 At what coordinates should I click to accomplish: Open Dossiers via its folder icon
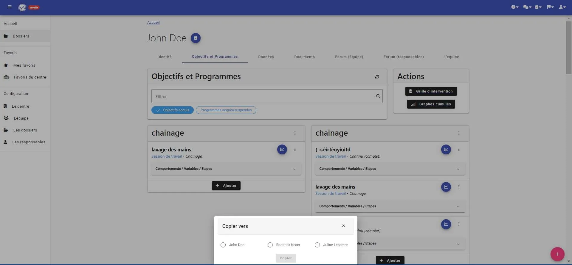(x=6, y=36)
